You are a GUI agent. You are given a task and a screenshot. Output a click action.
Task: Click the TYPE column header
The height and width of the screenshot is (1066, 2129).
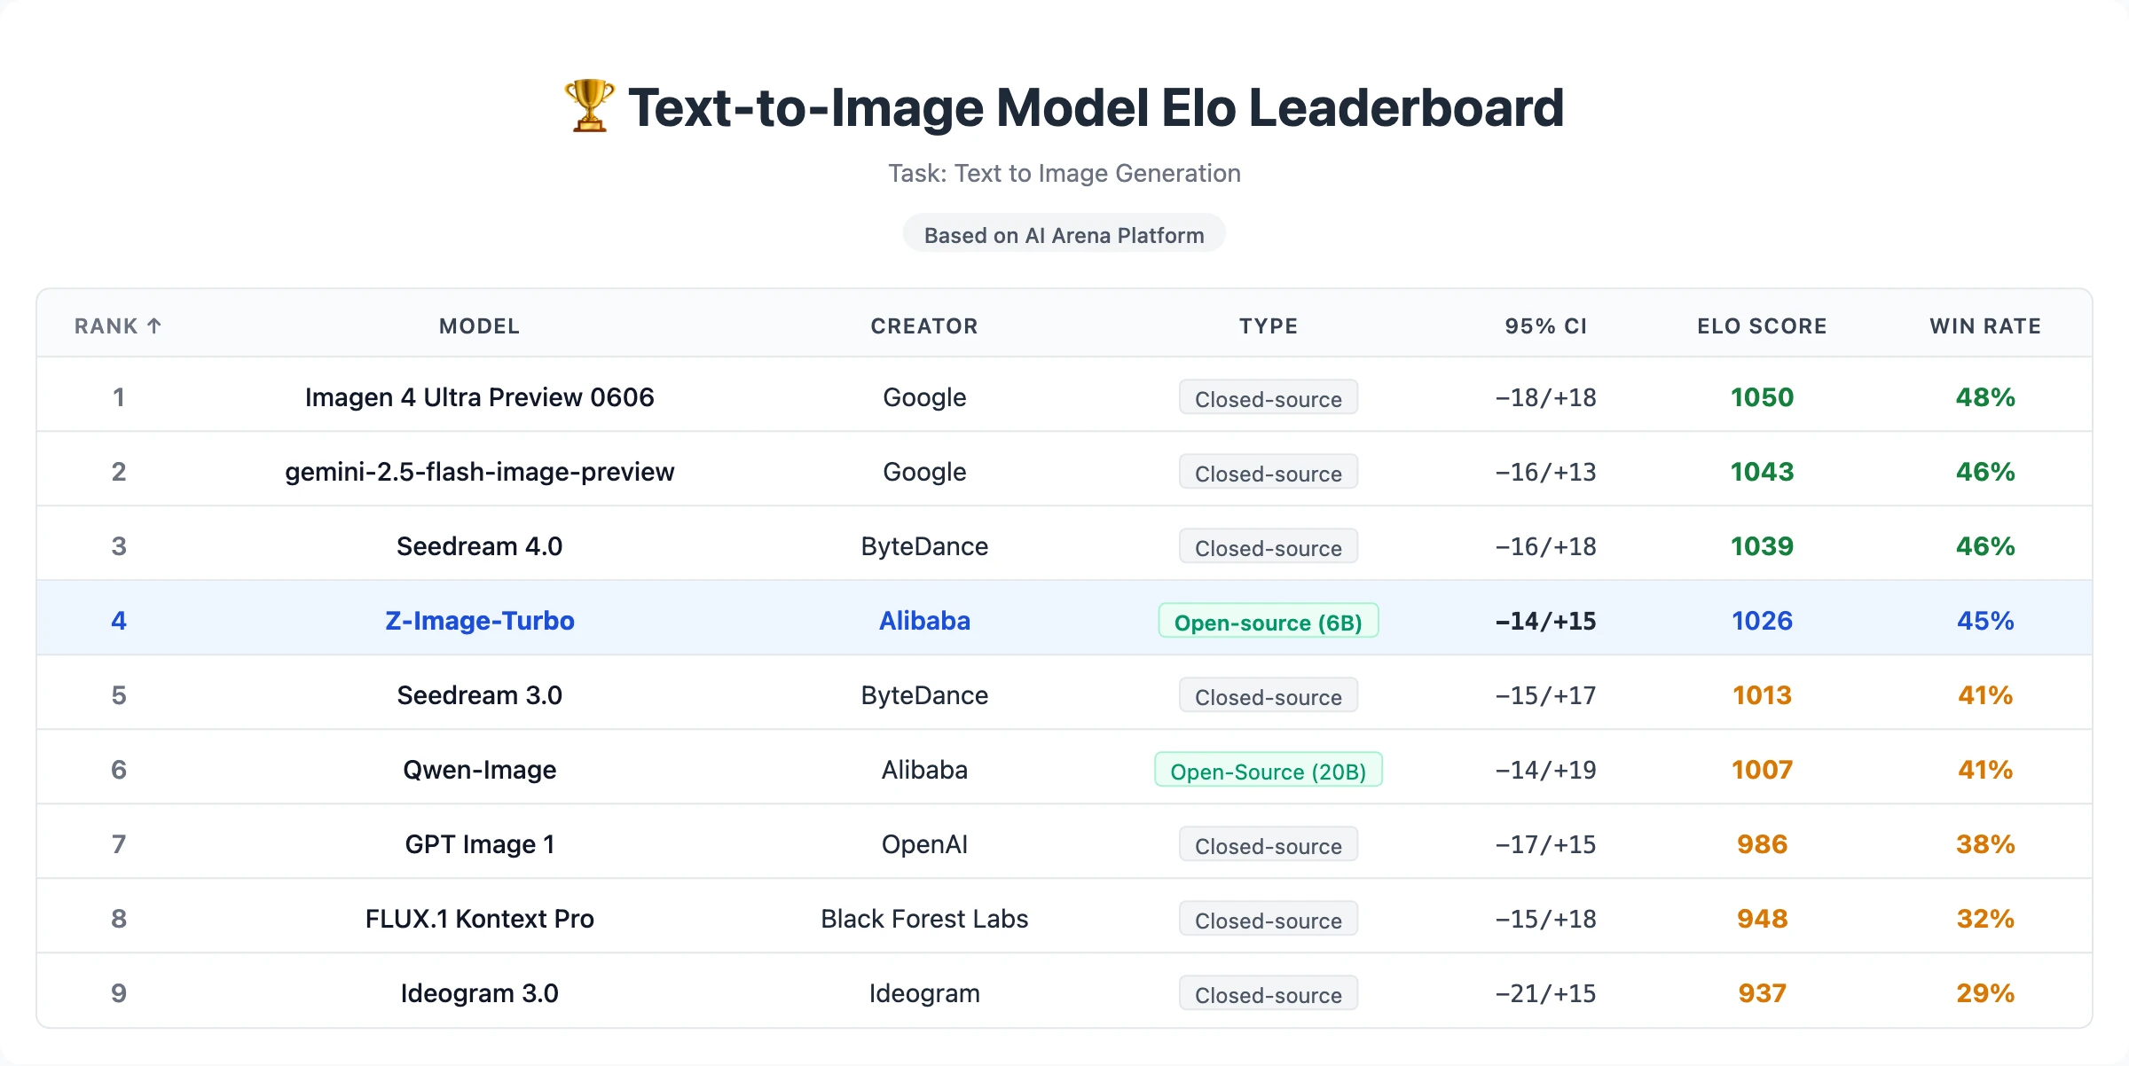click(1269, 325)
